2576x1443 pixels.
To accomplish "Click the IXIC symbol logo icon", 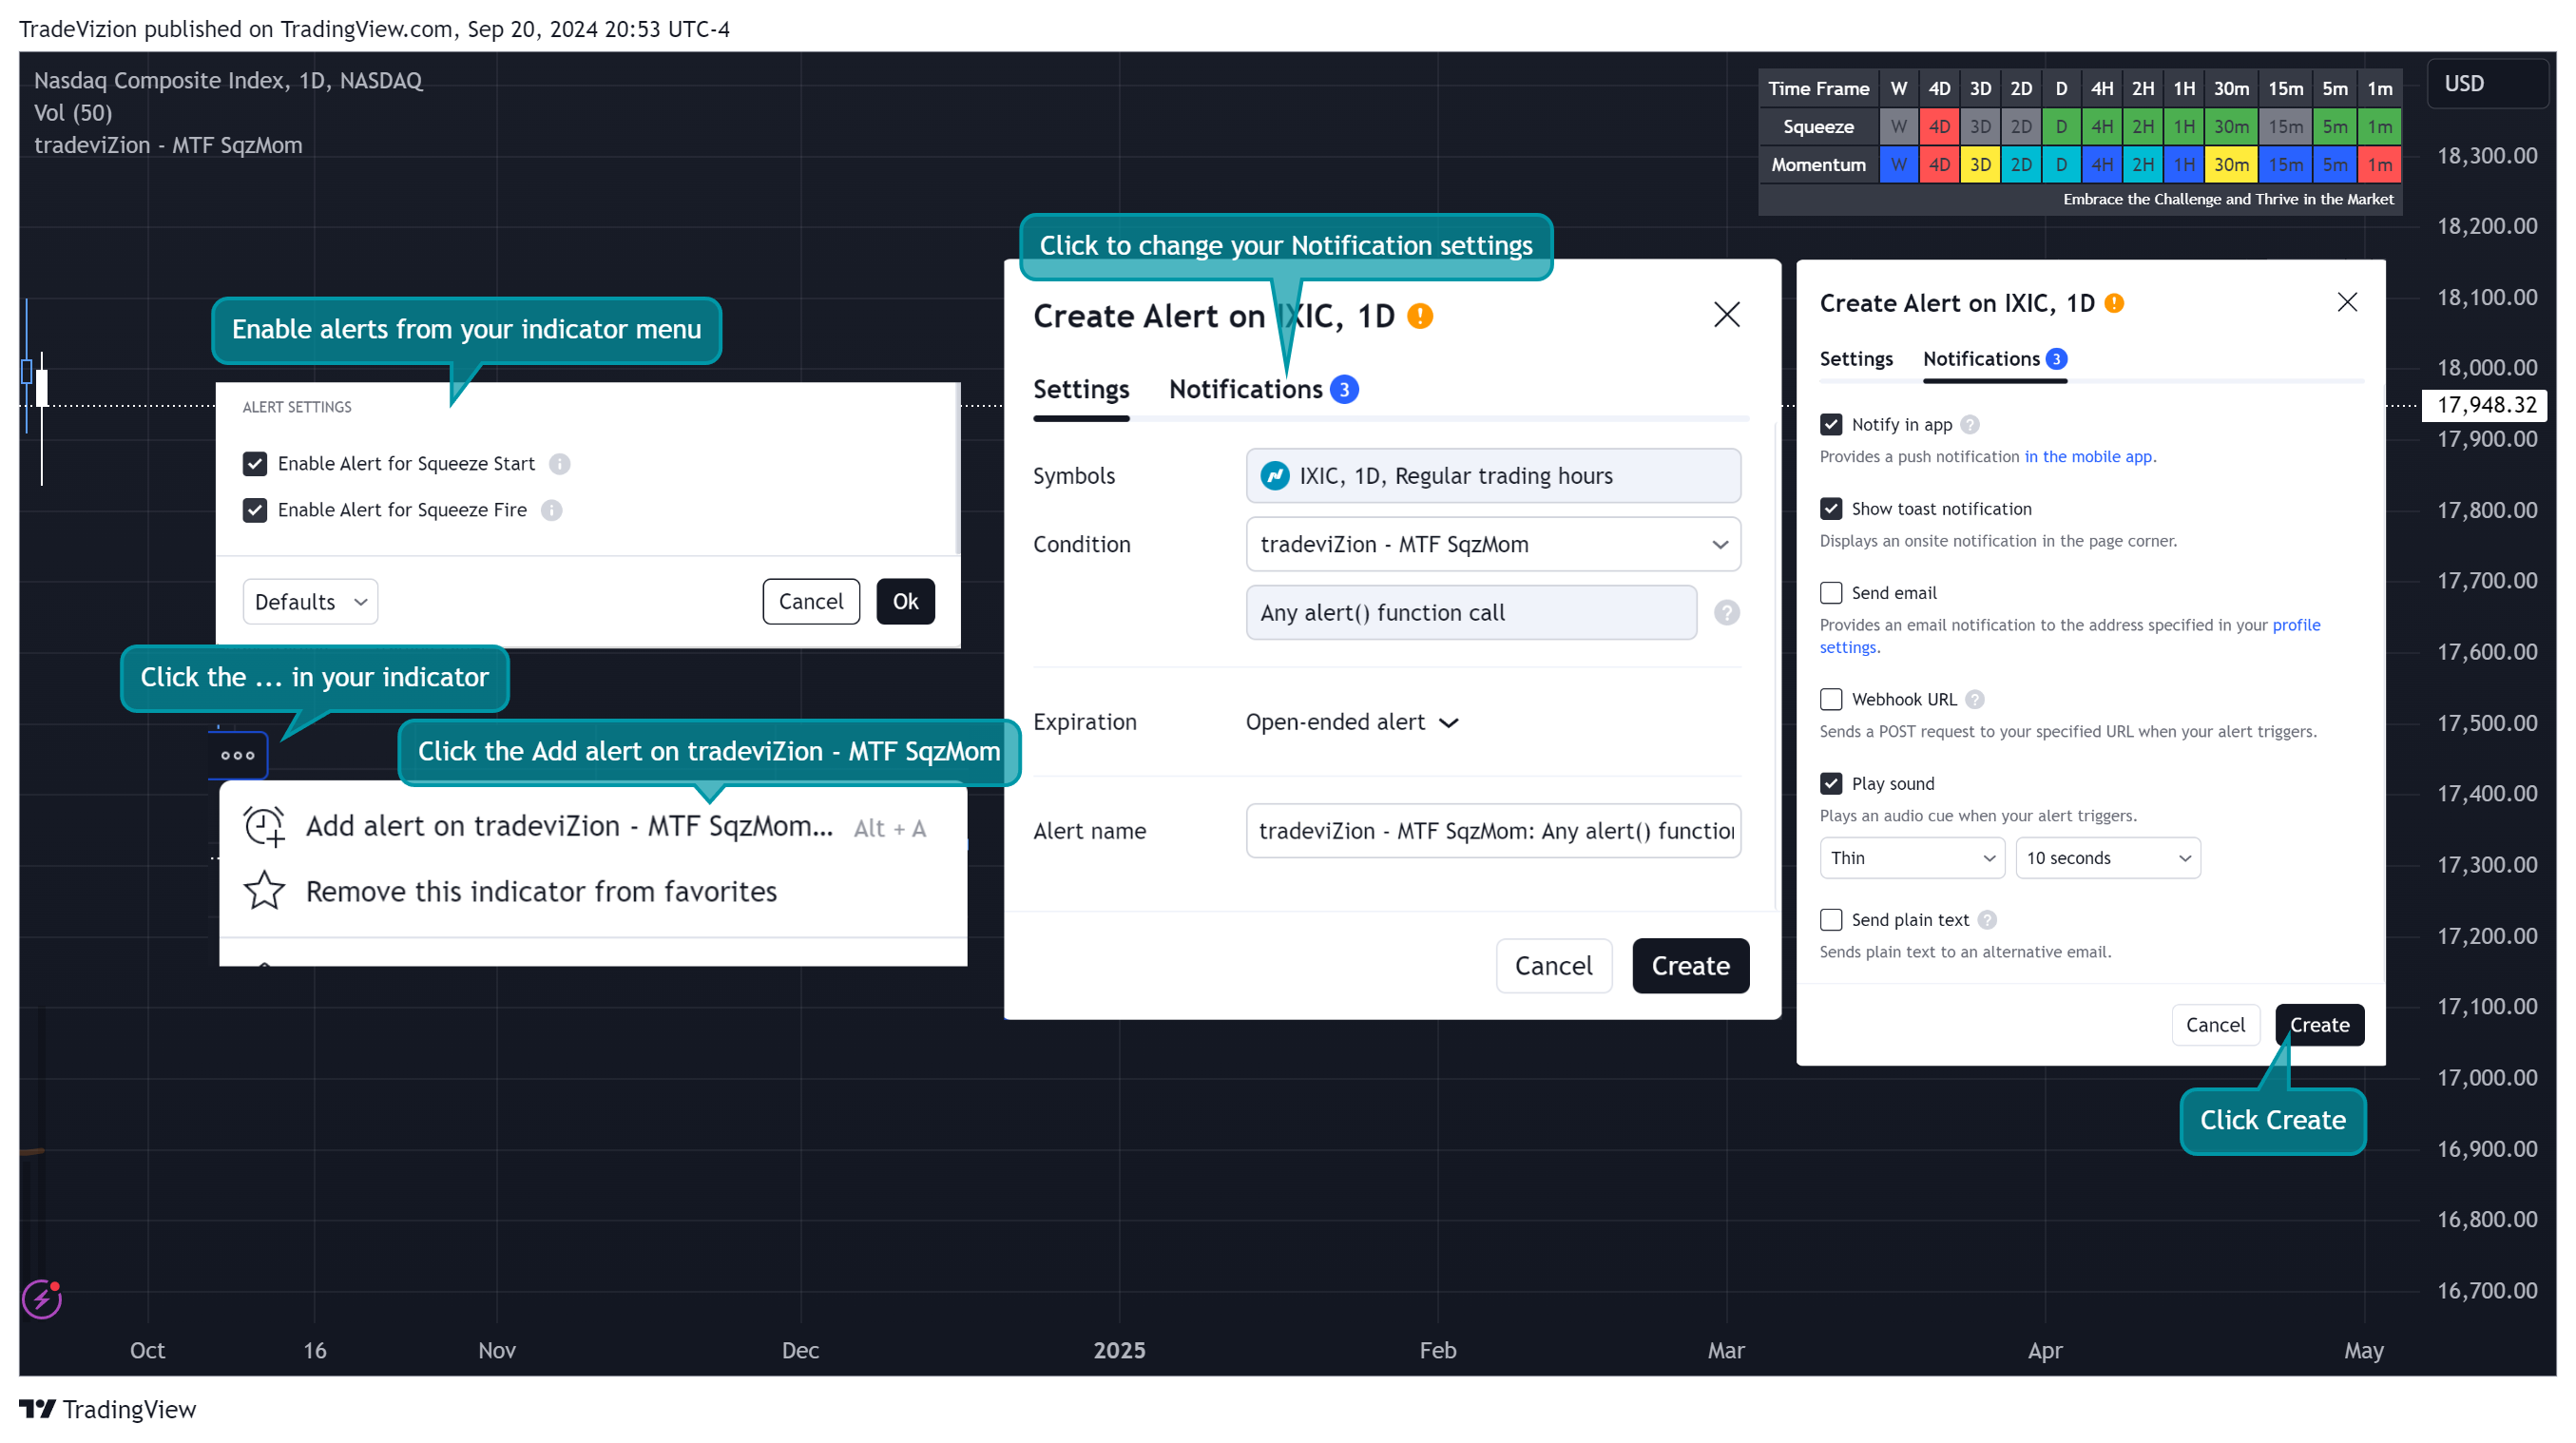I will (1275, 476).
